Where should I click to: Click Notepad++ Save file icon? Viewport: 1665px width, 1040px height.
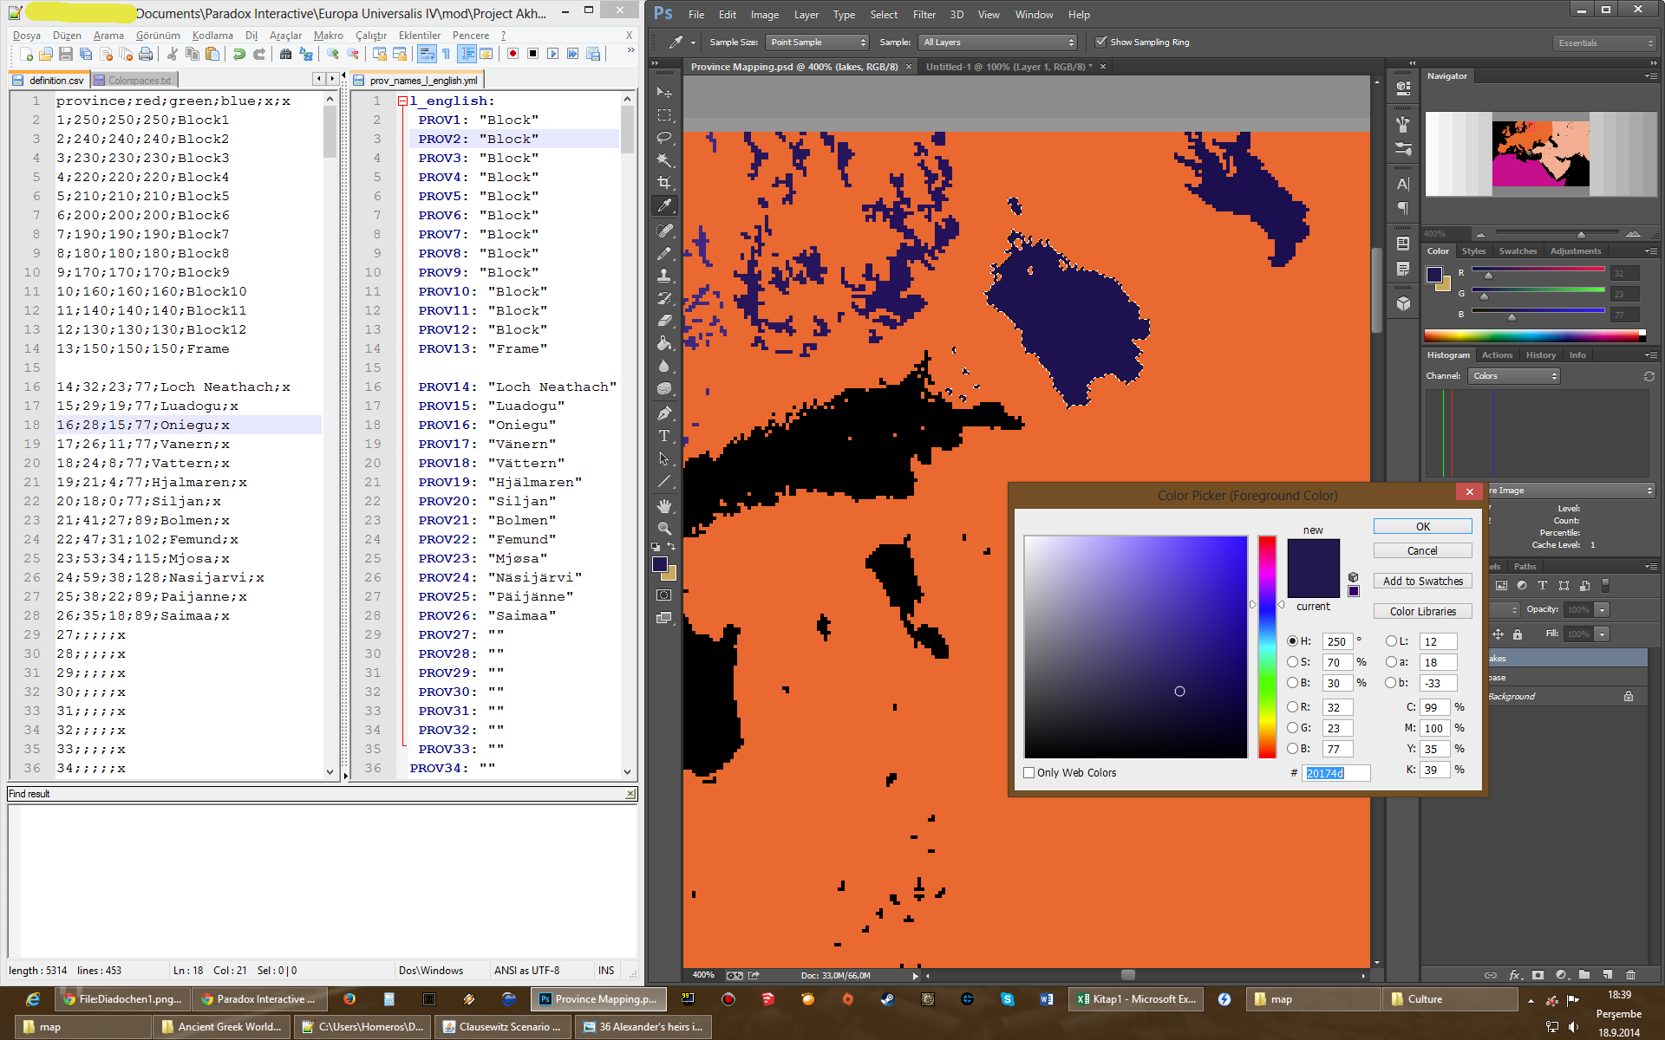coord(66,55)
